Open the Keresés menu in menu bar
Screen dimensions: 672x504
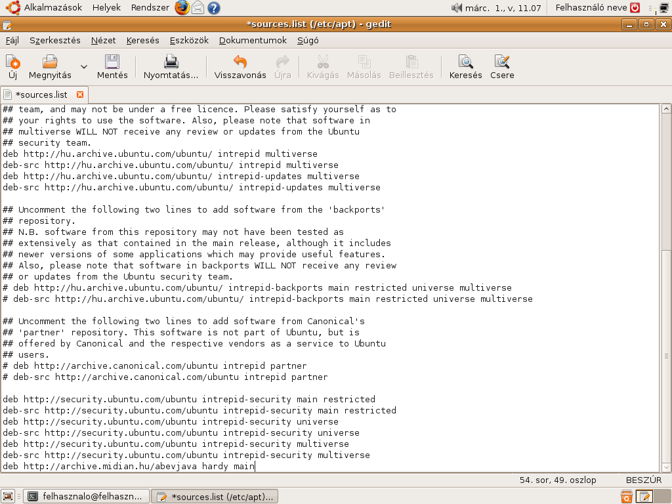142,40
